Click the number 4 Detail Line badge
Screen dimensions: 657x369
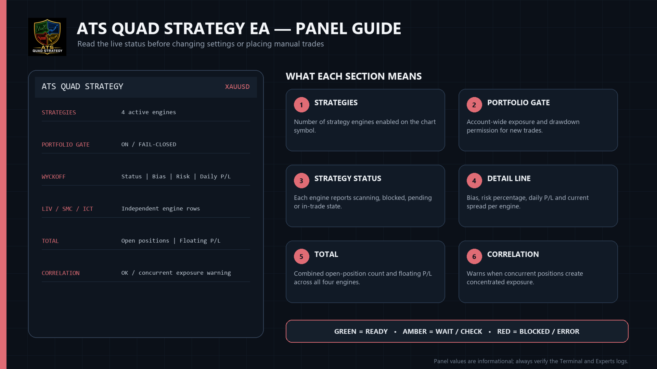tap(474, 181)
